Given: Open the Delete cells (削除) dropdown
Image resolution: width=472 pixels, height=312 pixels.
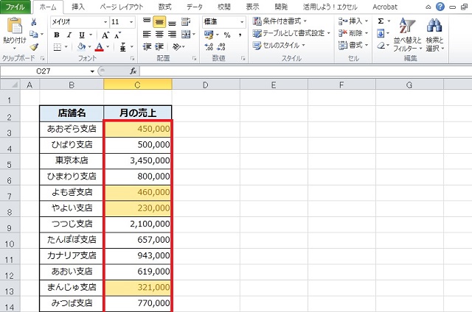Looking at the screenshot, I should 367,33.
